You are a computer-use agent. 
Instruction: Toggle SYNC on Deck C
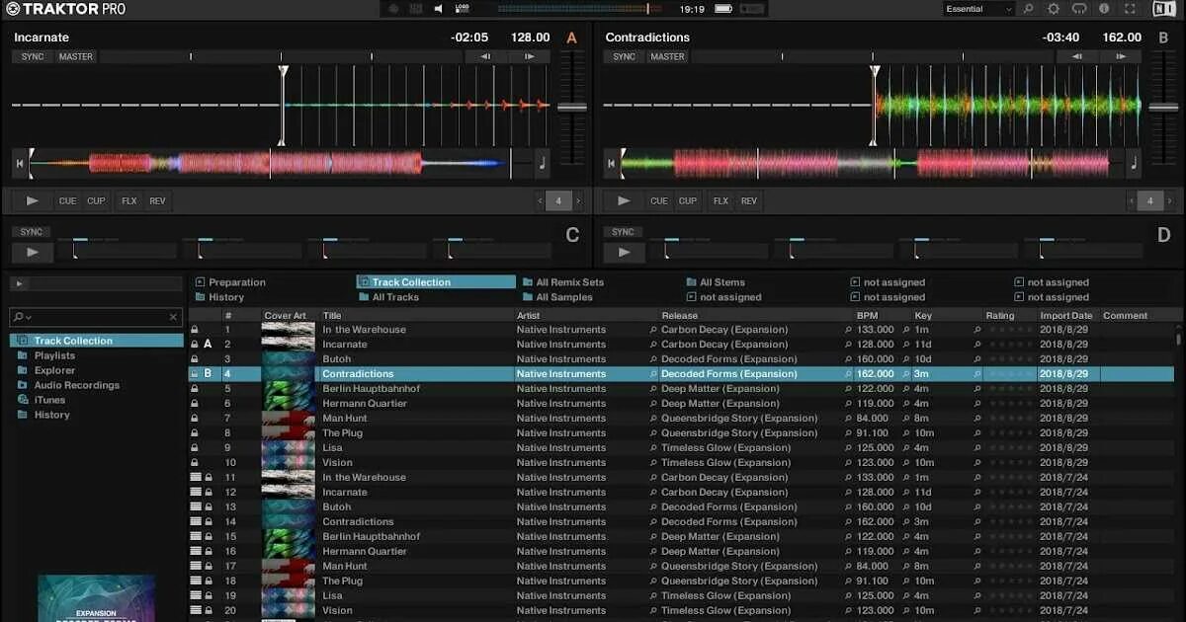coord(32,232)
